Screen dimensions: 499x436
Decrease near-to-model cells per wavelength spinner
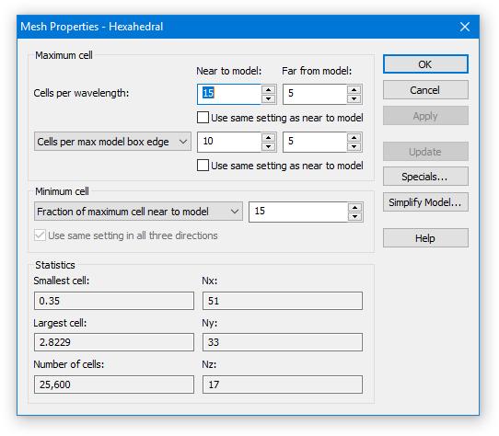[268, 99]
